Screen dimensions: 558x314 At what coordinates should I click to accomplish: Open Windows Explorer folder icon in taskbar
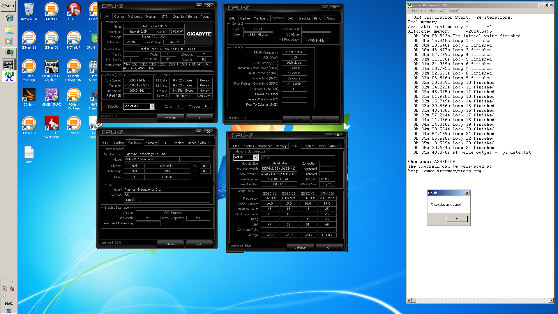click(x=9, y=30)
